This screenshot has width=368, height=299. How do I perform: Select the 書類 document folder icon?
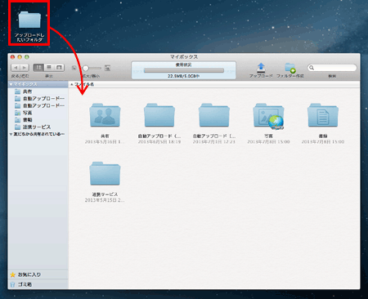tap(323, 115)
